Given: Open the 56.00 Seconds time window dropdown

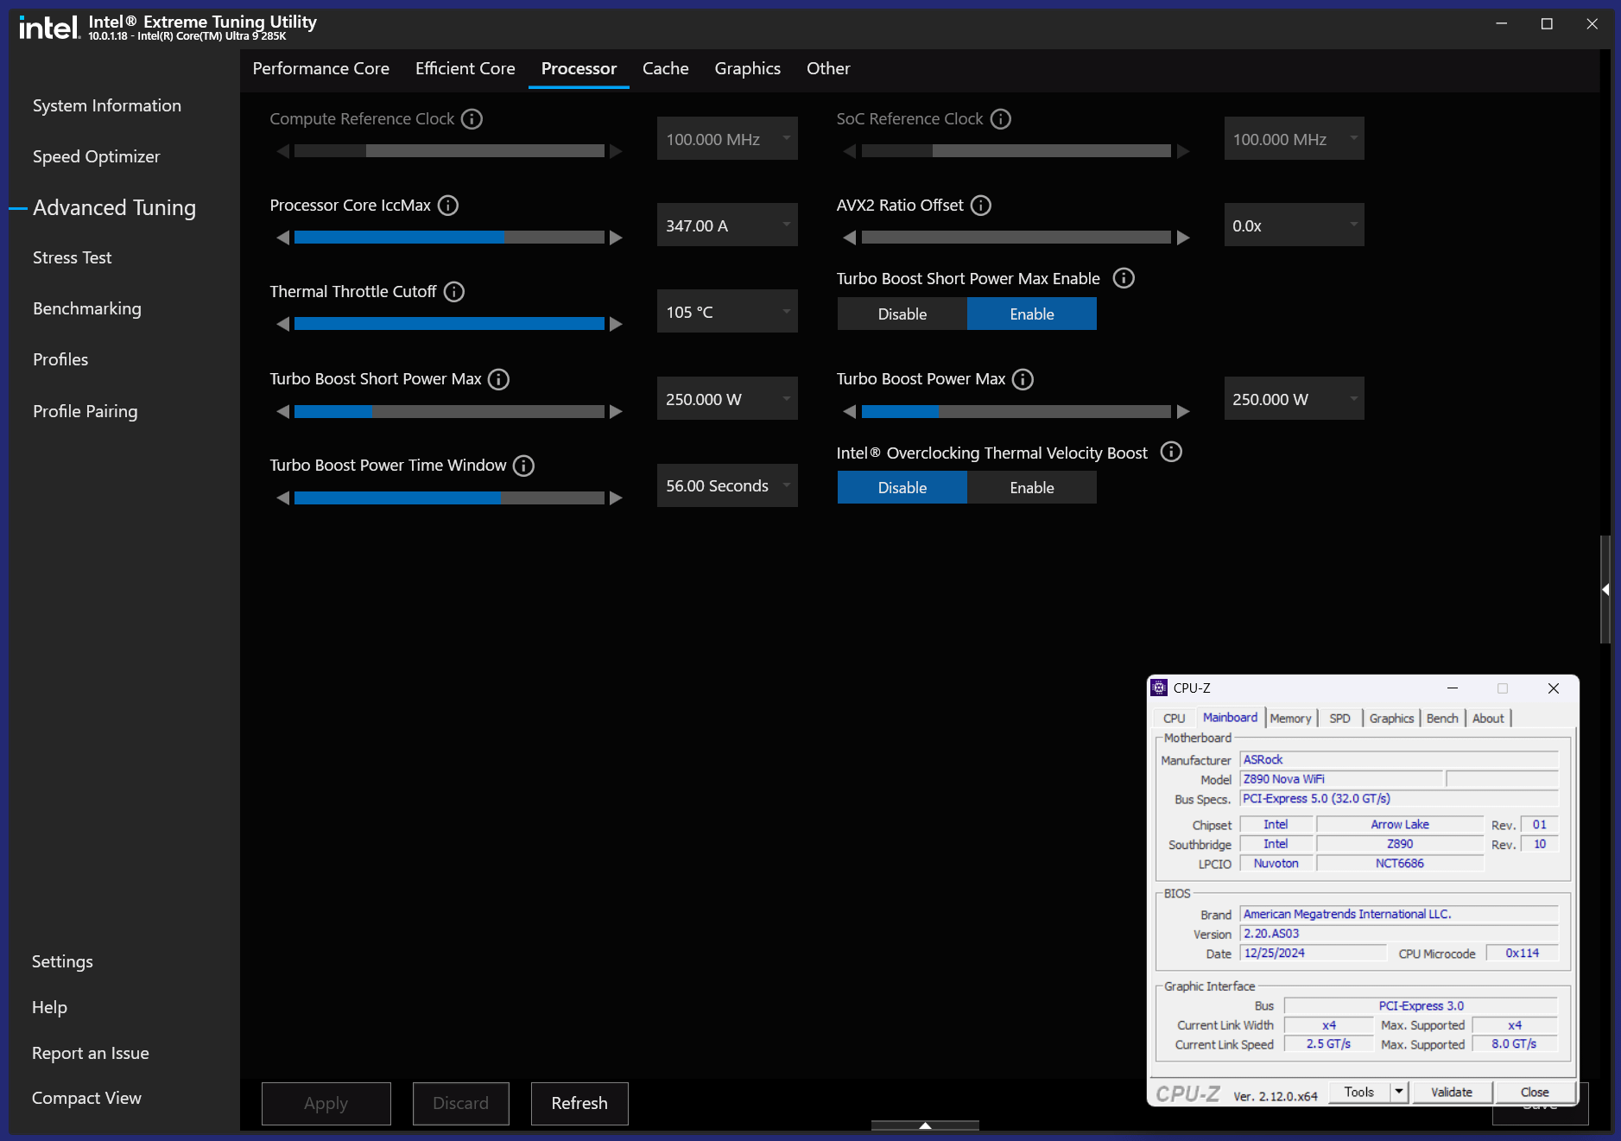Looking at the screenshot, I should pos(727,485).
